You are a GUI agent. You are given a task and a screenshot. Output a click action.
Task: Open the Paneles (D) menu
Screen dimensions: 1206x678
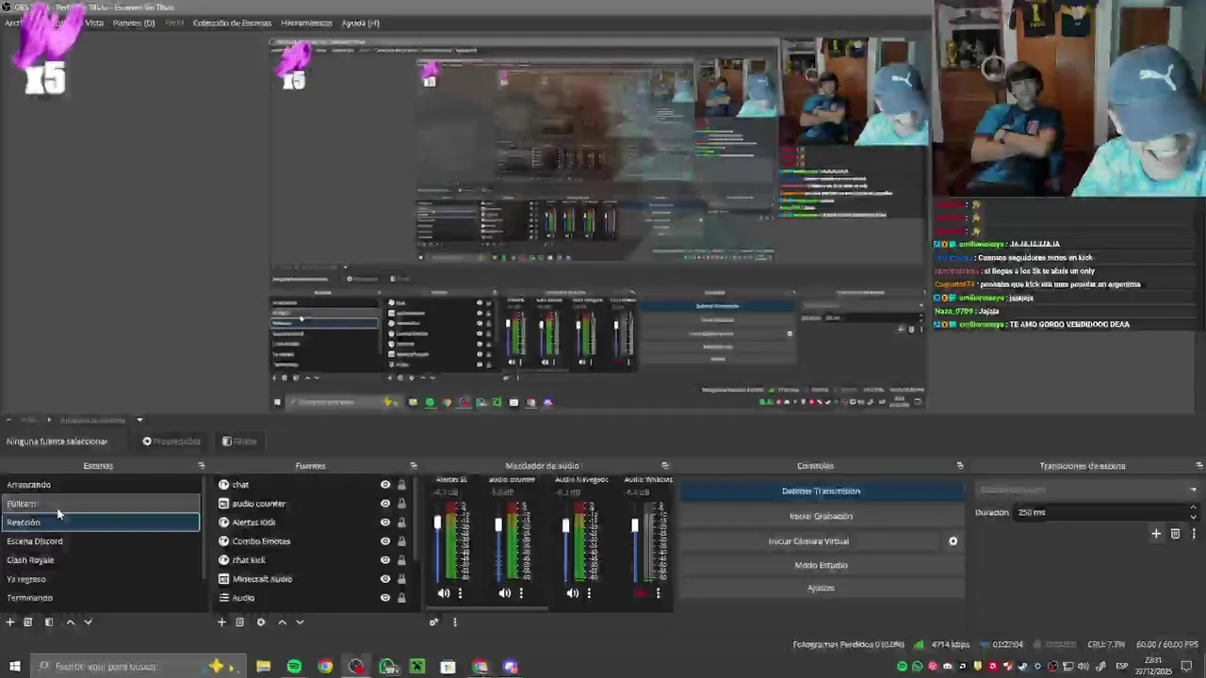tap(134, 23)
